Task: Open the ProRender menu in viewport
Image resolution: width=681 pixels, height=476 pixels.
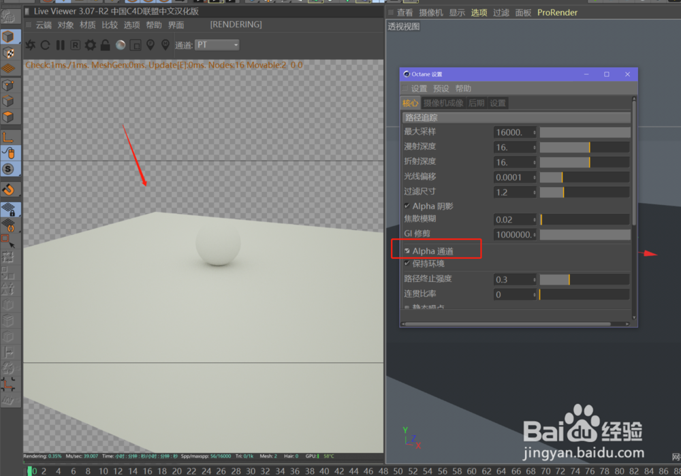Action: tap(557, 12)
